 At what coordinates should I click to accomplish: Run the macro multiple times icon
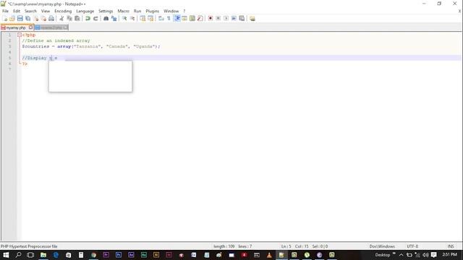coord(234,18)
